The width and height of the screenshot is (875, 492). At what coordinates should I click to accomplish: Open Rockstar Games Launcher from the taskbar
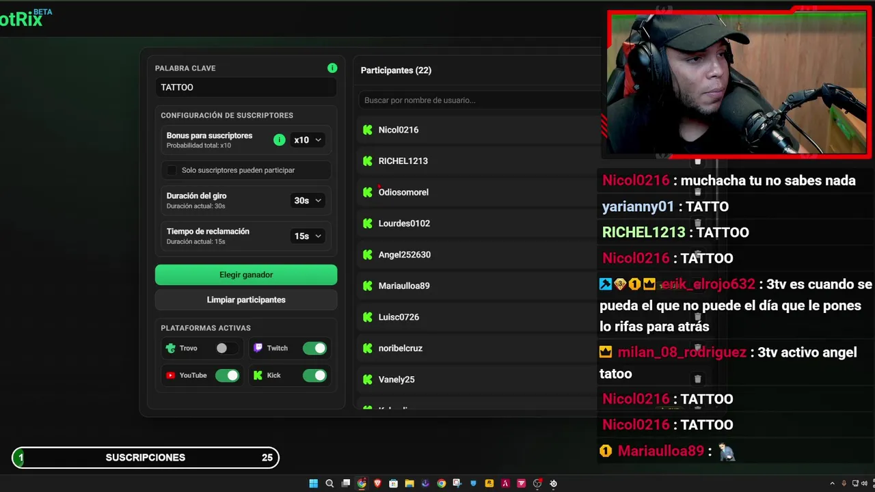click(x=489, y=483)
